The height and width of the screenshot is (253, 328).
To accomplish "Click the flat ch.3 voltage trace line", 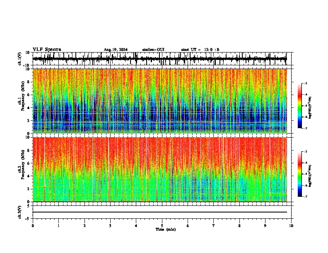I will [x=160, y=212].
